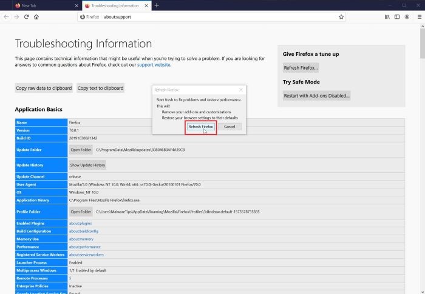The image size is (425, 294).
Task: Open the Firefox home page
Action: [36, 17]
